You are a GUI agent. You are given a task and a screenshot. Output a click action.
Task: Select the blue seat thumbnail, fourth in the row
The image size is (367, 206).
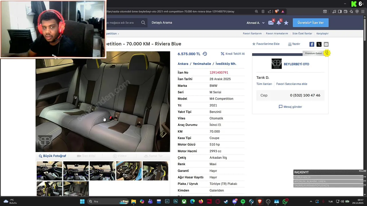[x=129, y=171]
